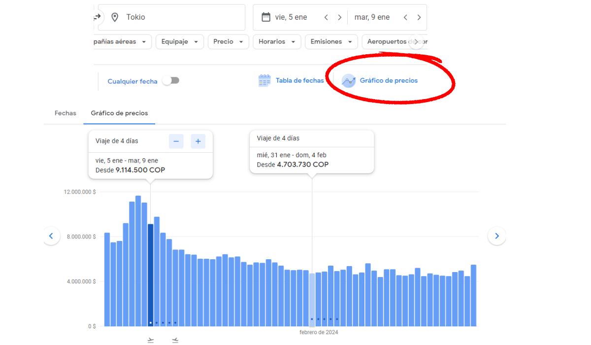Switch to the Fechas tab
The height and width of the screenshot is (345, 591).
[x=65, y=113]
